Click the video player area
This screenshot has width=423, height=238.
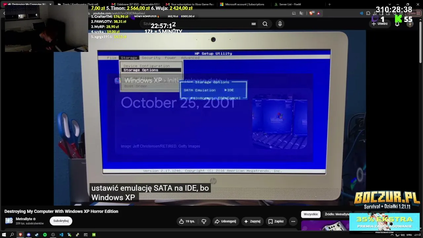pyautogui.click(x=210, y=118)
